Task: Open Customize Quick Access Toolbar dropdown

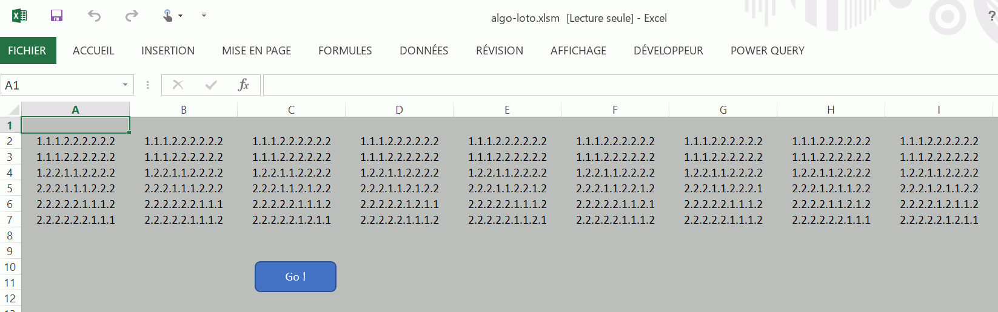Action: pos(204,15)
